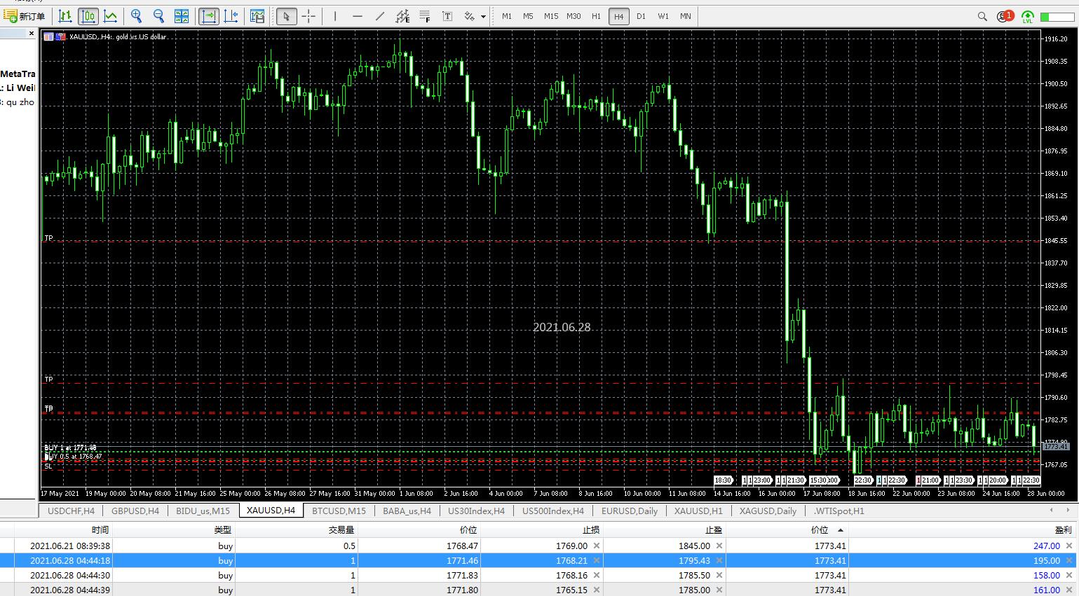Viewport: 1079px width, 596px height.
Task: Close the left side panel
Action: (32, 33)
